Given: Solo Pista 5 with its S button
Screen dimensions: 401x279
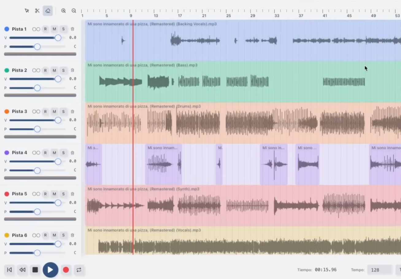Looking at the screenshot, I should click(x=63, y=194).
